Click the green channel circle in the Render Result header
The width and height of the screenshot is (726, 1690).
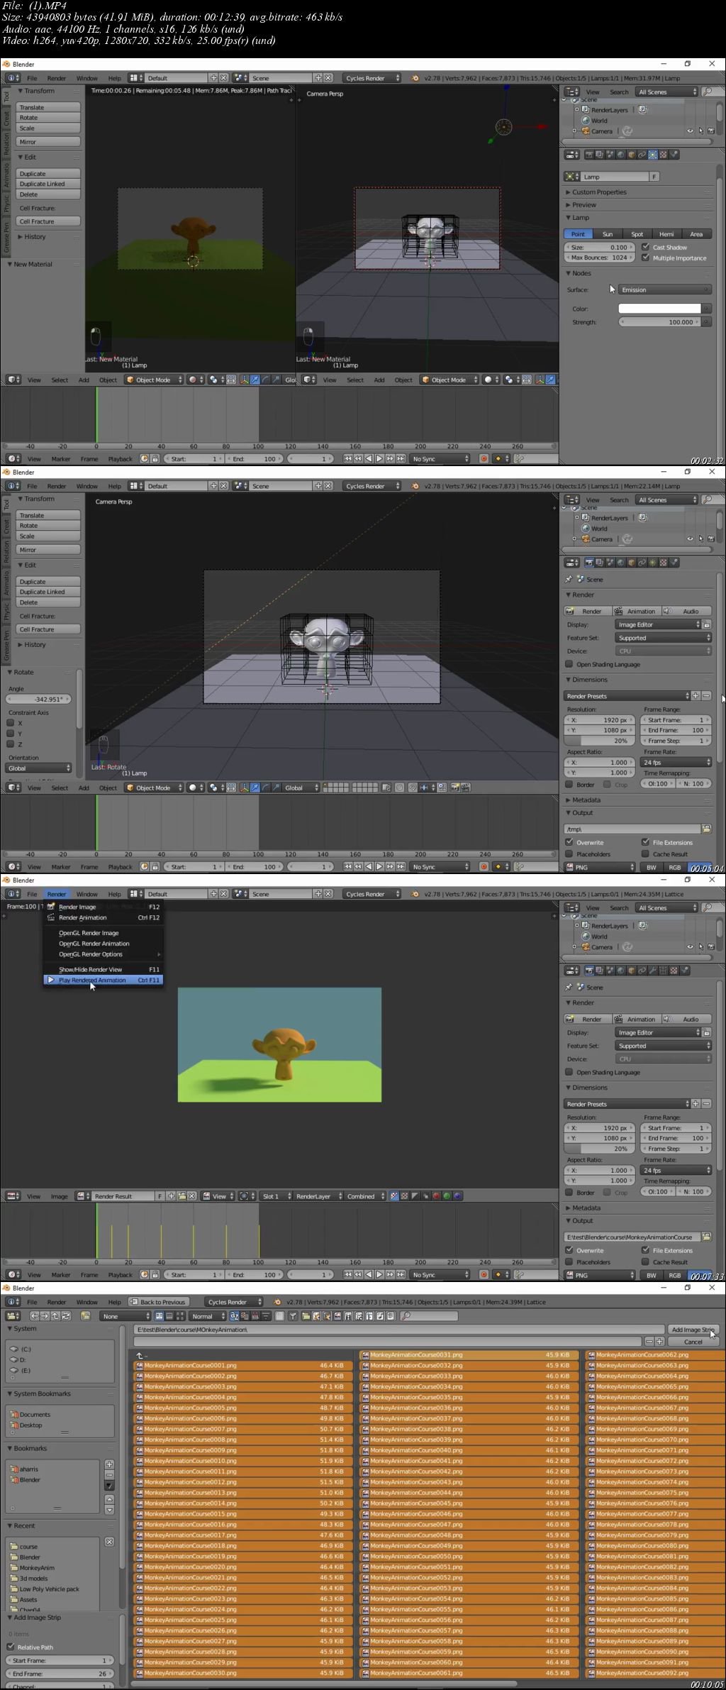pyautogui.click(x=447, y=1196)
